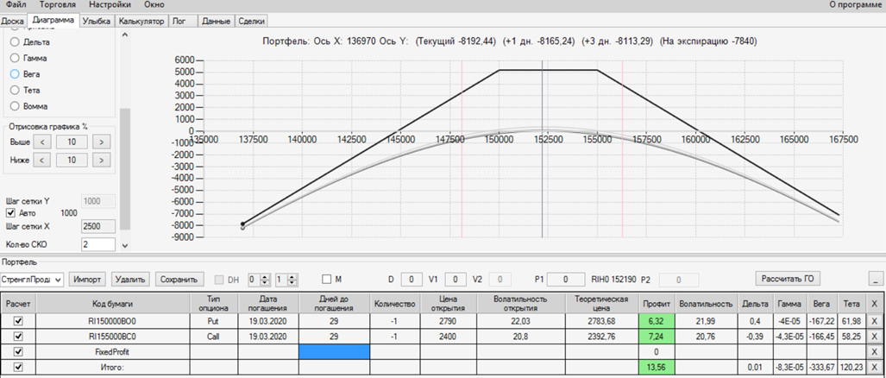
Task: Click the left panel scroll down arrow
Action: tap(125, 246)
